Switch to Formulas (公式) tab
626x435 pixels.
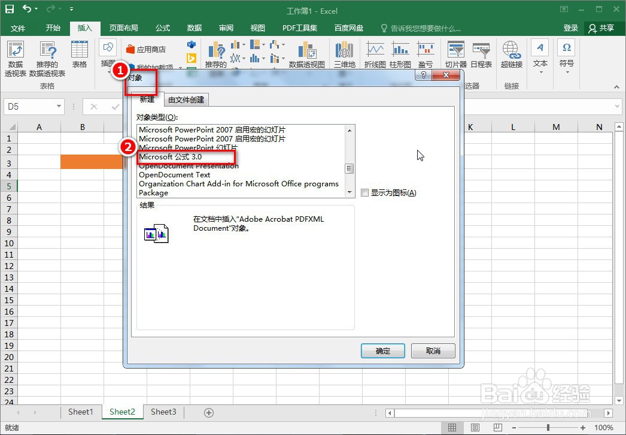(163, 28)
